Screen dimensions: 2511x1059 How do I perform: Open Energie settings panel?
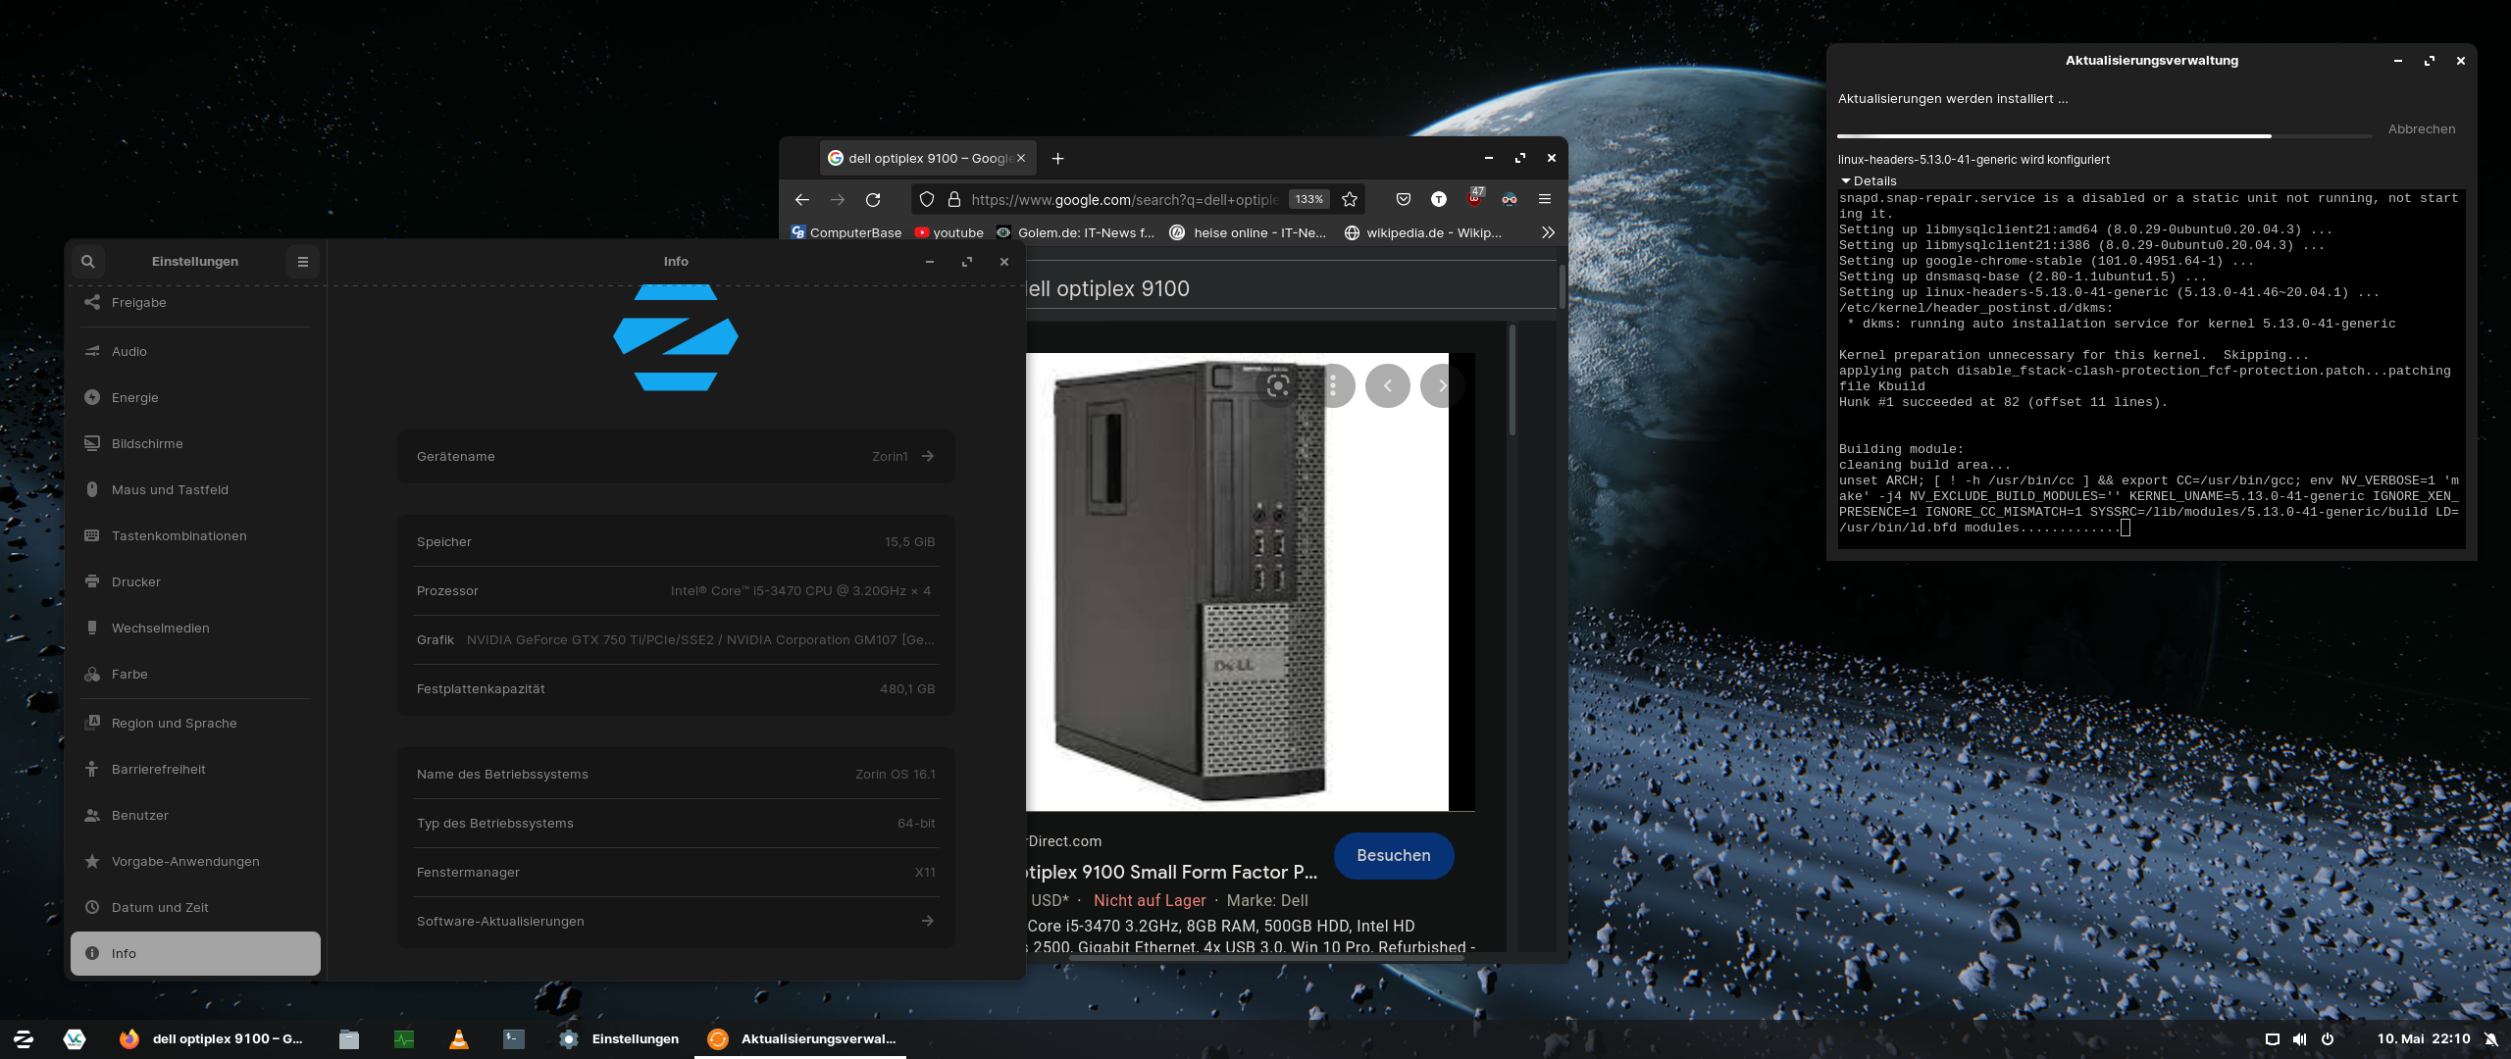click(195, 398)
